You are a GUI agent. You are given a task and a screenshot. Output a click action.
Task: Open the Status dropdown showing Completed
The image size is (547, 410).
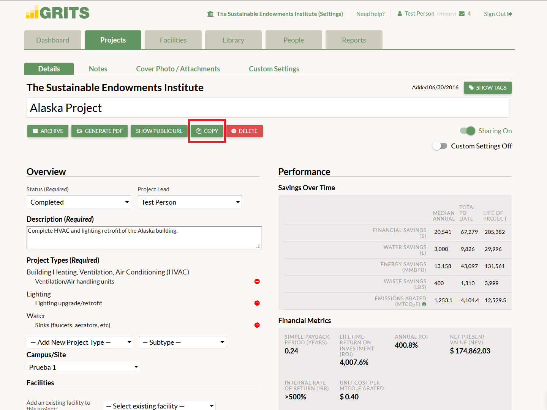79,202
